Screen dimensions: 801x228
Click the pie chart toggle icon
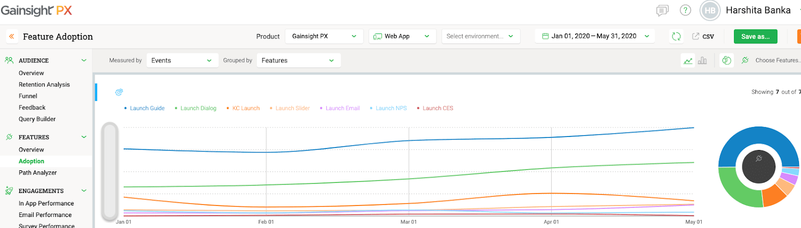pos(726,60)
